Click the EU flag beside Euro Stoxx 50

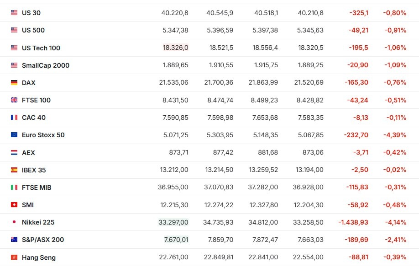(14, 135)
